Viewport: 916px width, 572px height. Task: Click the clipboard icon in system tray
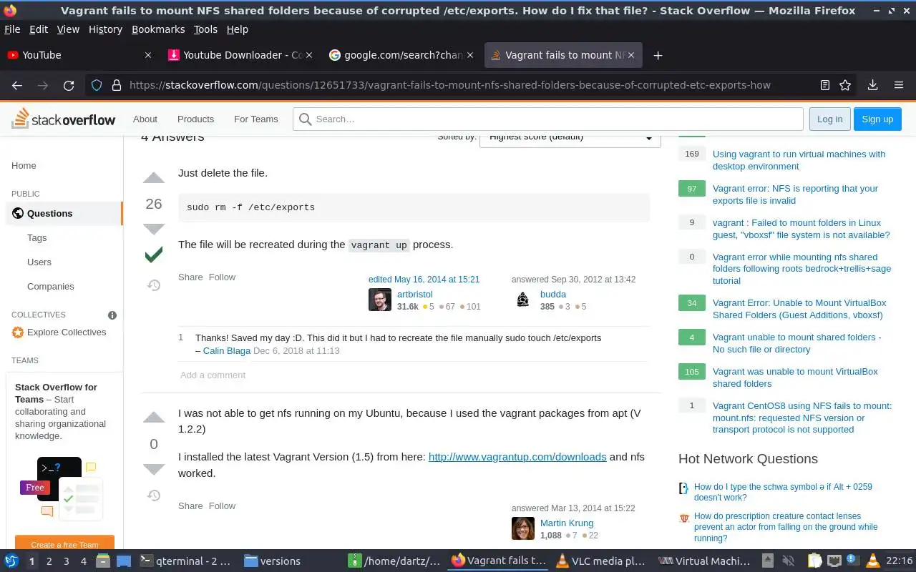point(815,561)
